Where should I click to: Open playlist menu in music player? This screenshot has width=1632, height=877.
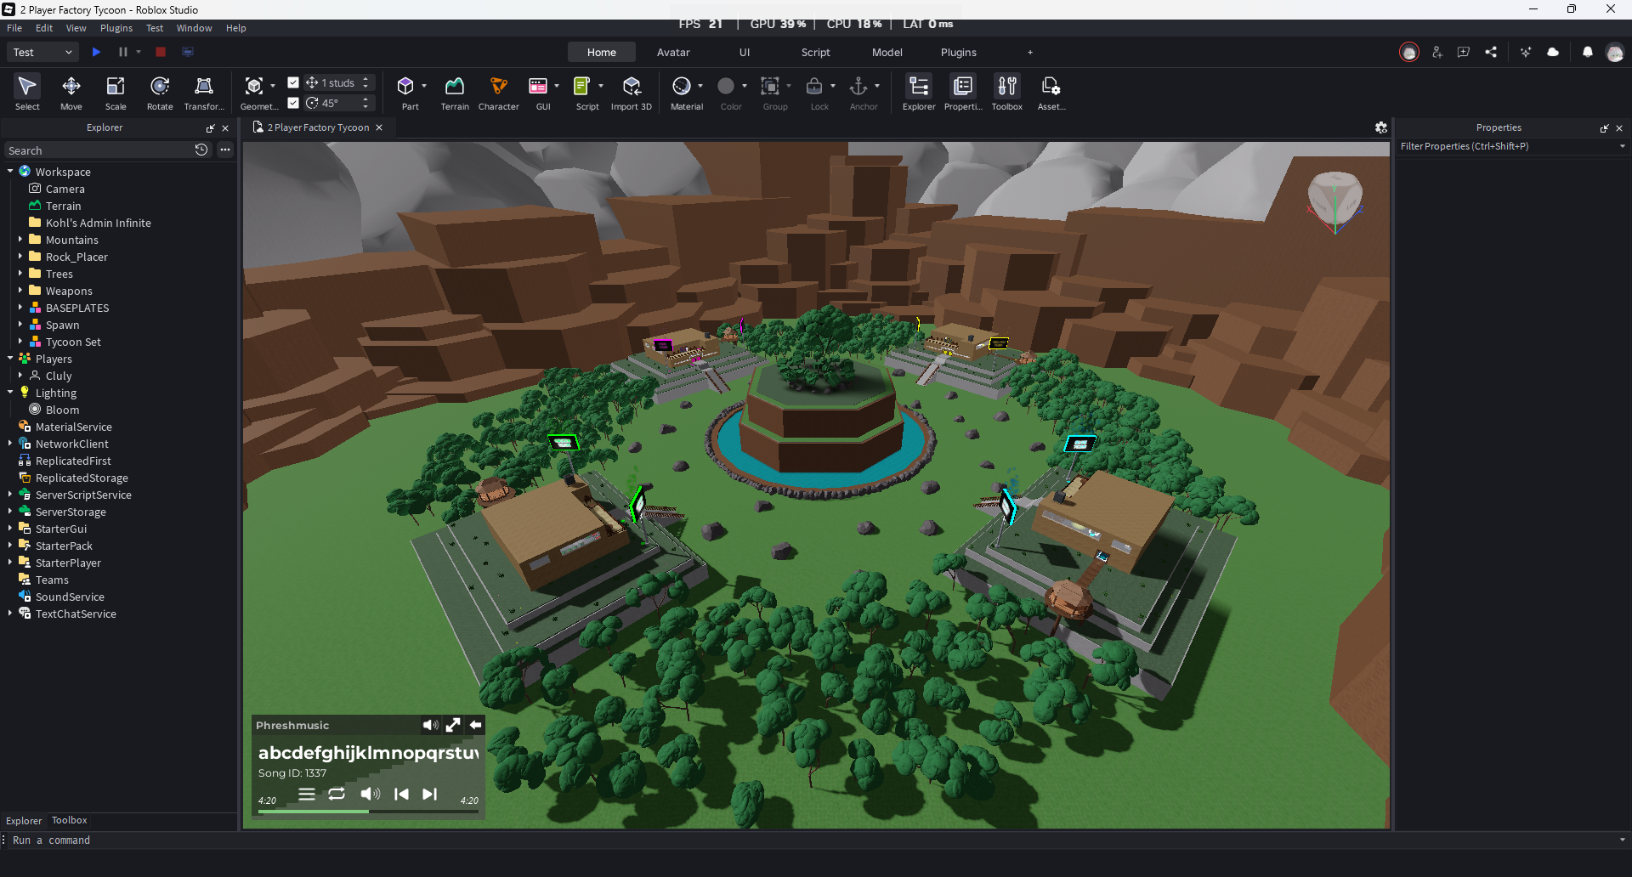point(307,794)
